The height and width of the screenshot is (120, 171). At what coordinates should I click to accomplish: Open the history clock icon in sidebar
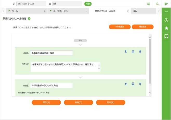tap(166, 20)
